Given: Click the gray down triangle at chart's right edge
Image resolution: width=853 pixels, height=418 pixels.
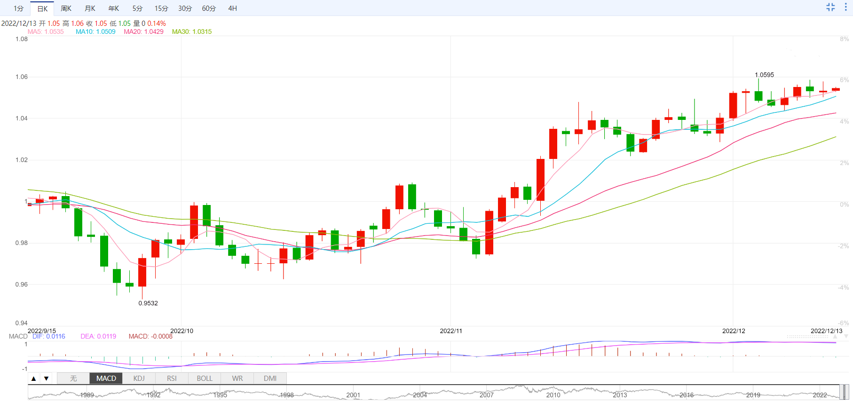Looking at the screenshot, I should click(x=846, y=337).
